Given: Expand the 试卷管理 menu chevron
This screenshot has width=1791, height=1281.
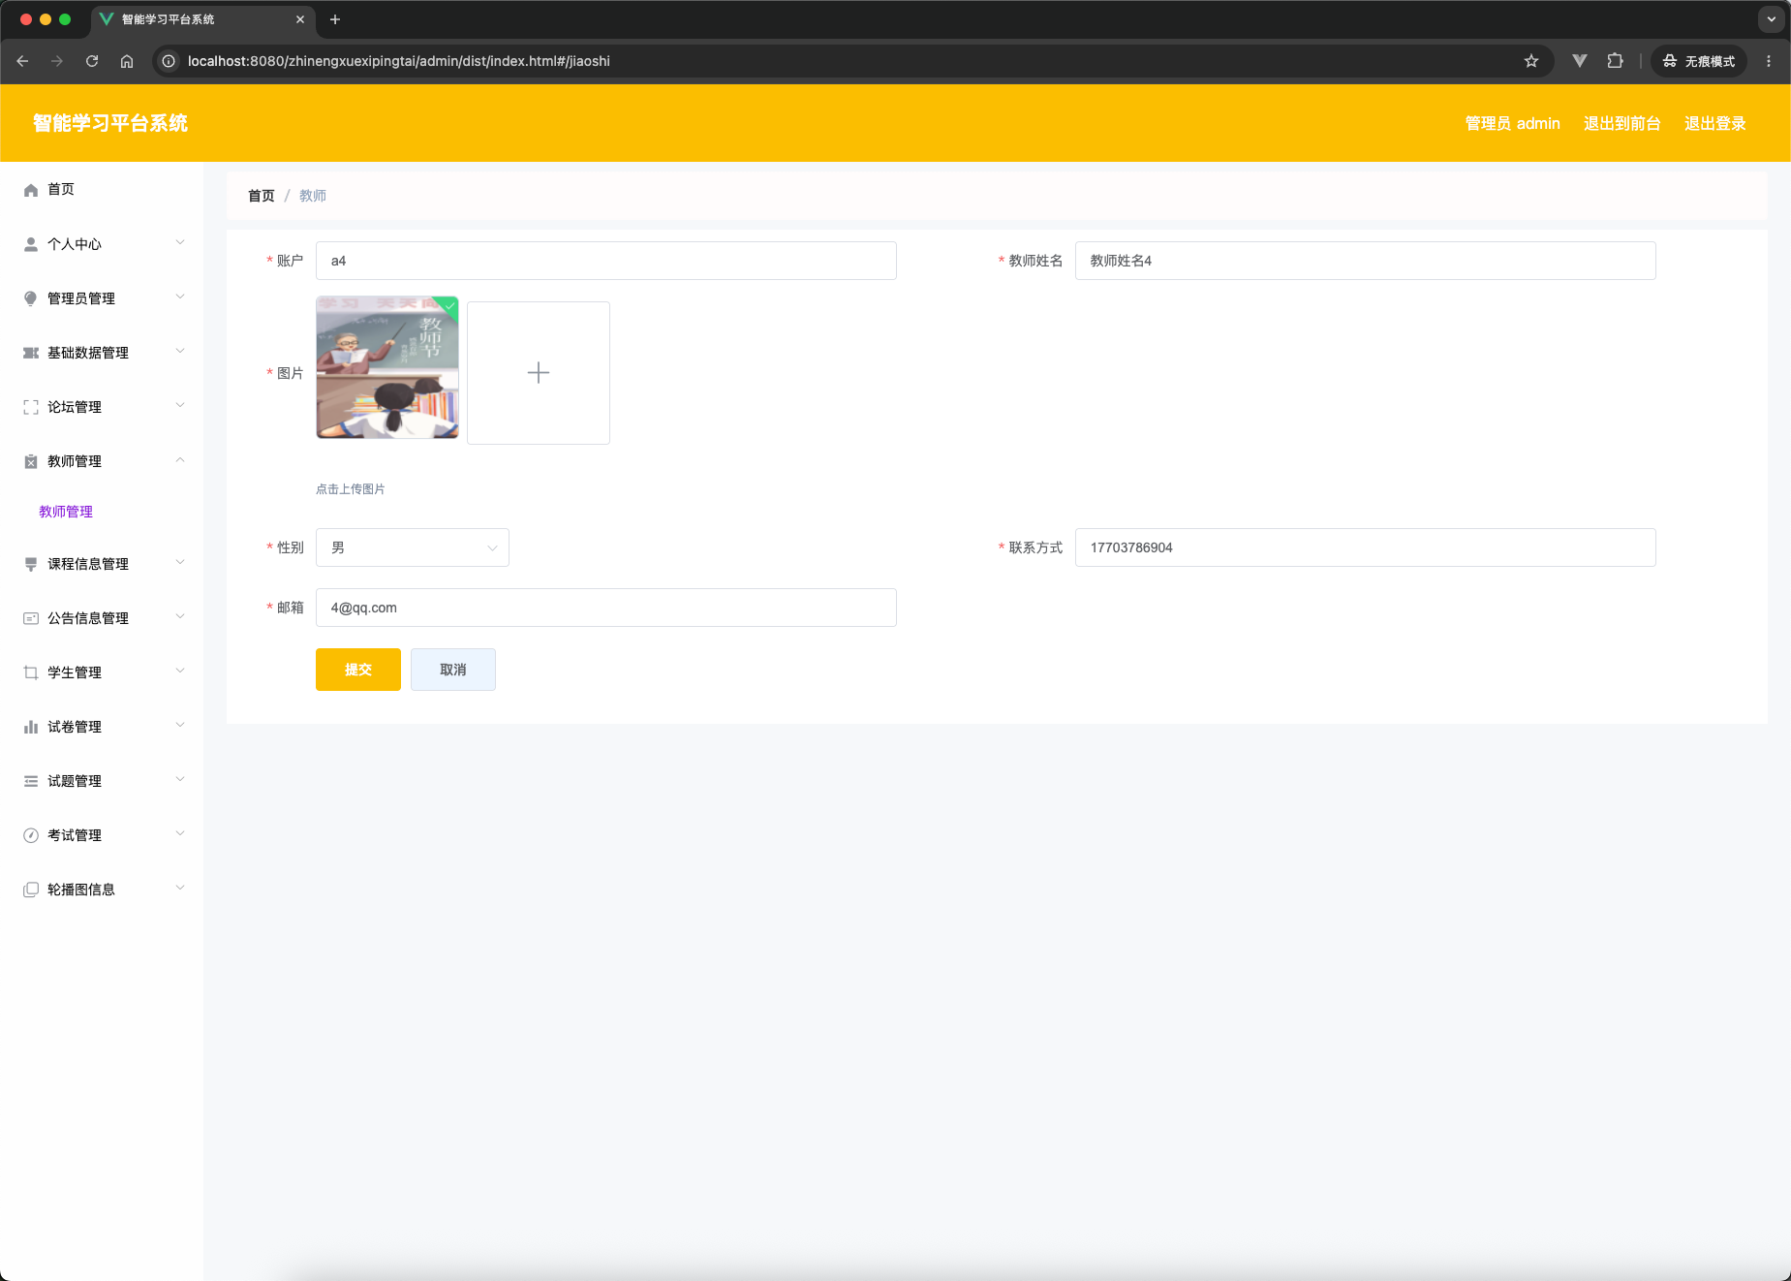Looking at the screenshot, I should coord(180,726).
